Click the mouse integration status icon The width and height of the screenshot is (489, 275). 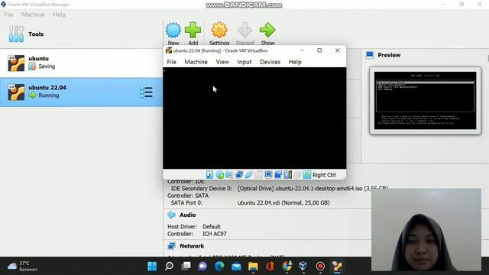click(297, 175)
